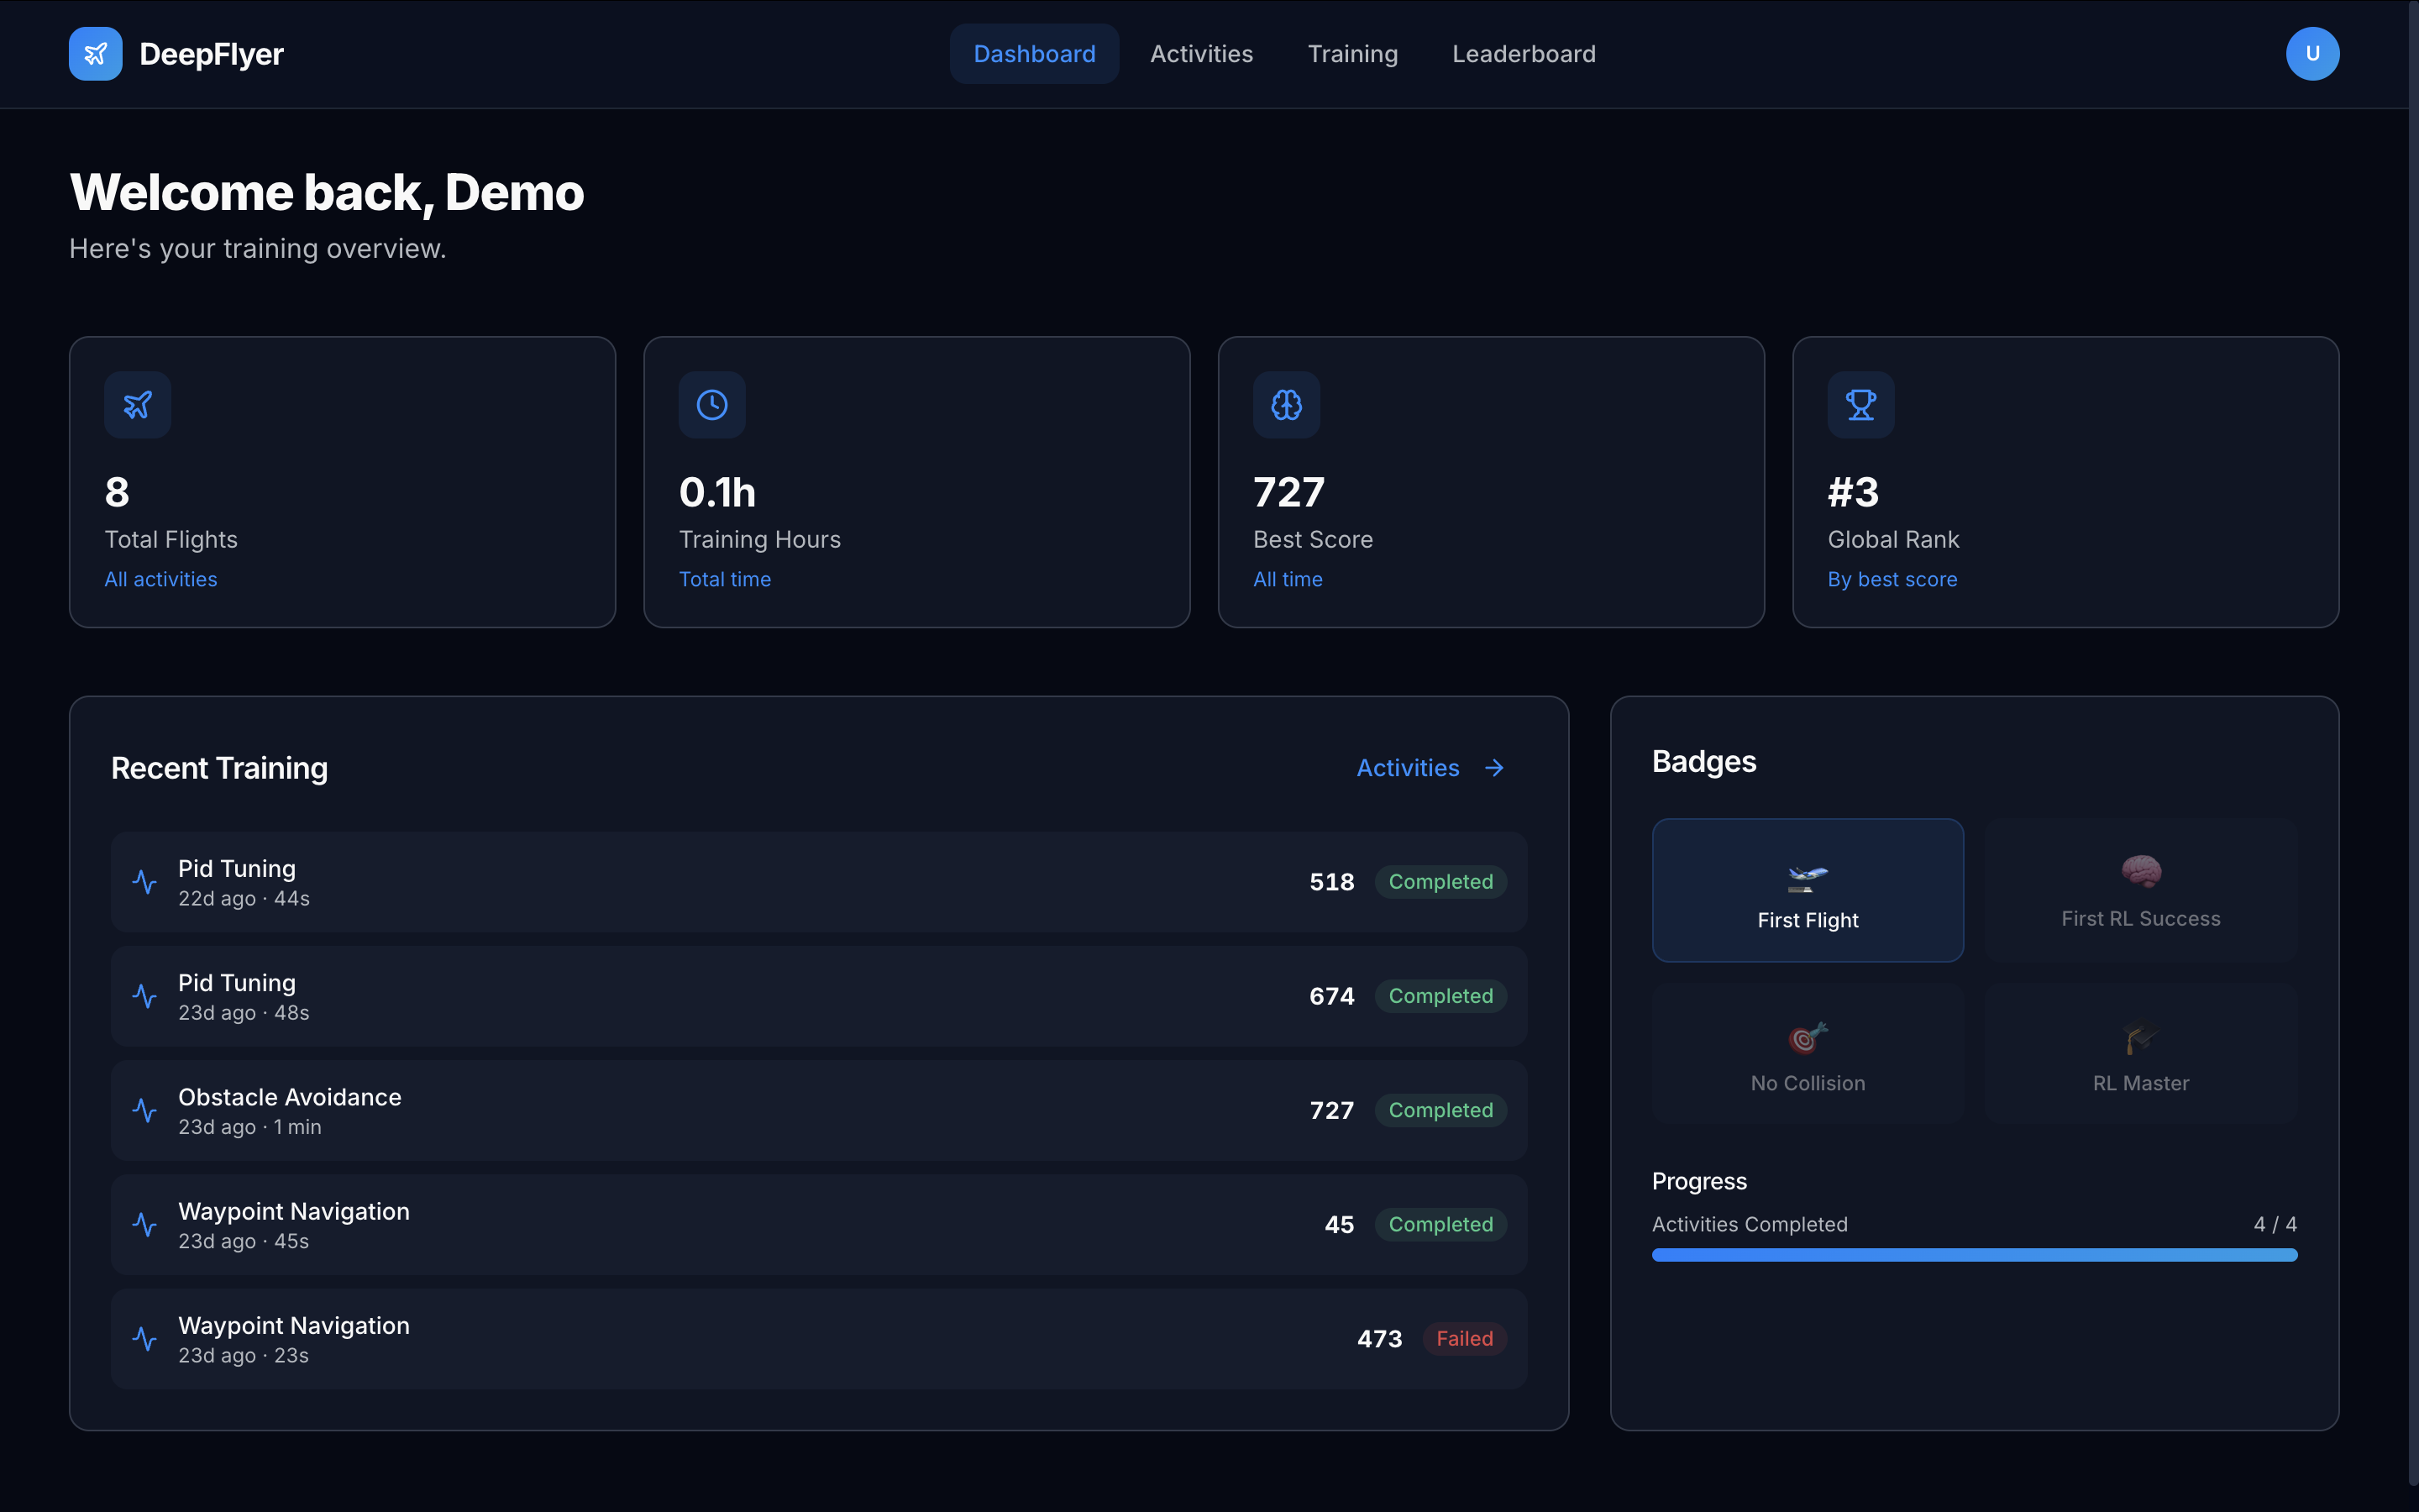
Task: Click the '8' Total Flights value
Action: coord(117,492)
